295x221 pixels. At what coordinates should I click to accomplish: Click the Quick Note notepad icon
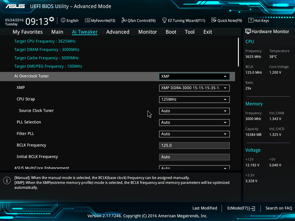coord(214,20)
